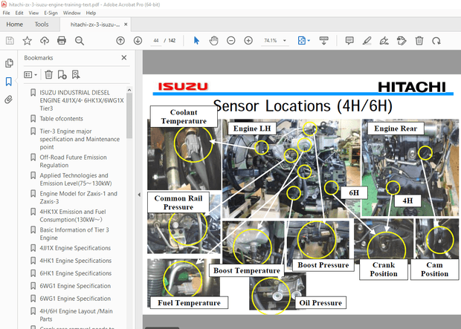Switch to the Tools tab
Image resolution: width=461 pixels, height=329 pixels.
42,25
